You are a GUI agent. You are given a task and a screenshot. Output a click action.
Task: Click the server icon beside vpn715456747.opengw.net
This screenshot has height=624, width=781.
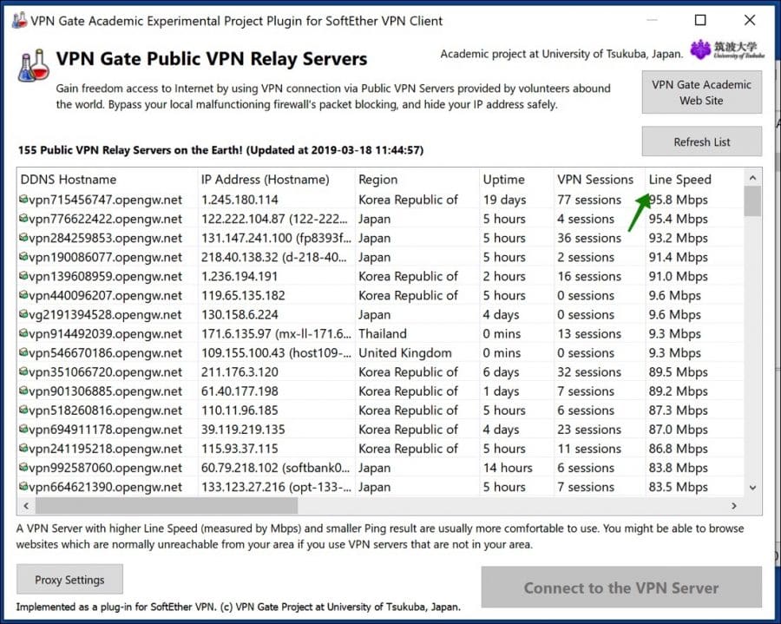click(x=23, y=200)
